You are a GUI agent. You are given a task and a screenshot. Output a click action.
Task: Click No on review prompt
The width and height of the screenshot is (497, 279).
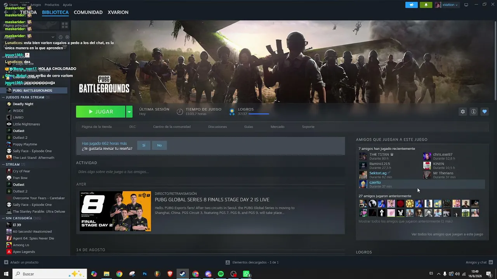159,145
